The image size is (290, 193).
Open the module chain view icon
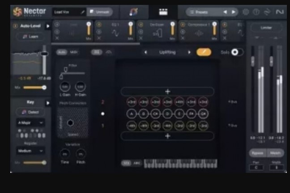[x=163, y=12]
